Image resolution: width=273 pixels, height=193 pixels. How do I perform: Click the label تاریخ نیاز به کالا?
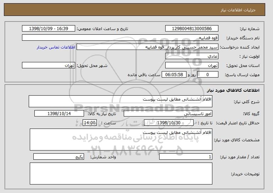point(102,114)
